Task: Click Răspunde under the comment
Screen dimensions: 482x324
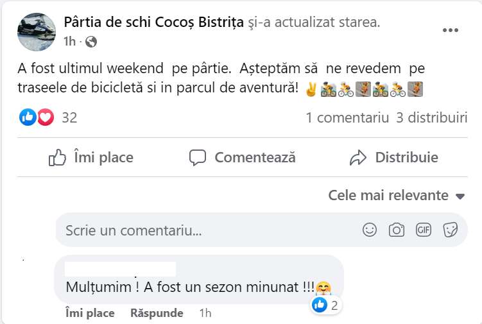Action: (157, 313)
